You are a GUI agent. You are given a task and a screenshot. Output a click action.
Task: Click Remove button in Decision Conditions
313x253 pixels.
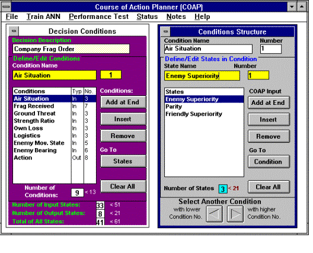point(123,136)
